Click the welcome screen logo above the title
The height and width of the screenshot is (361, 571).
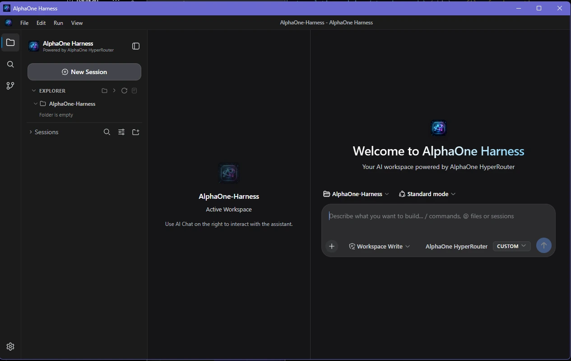point(438,128)
